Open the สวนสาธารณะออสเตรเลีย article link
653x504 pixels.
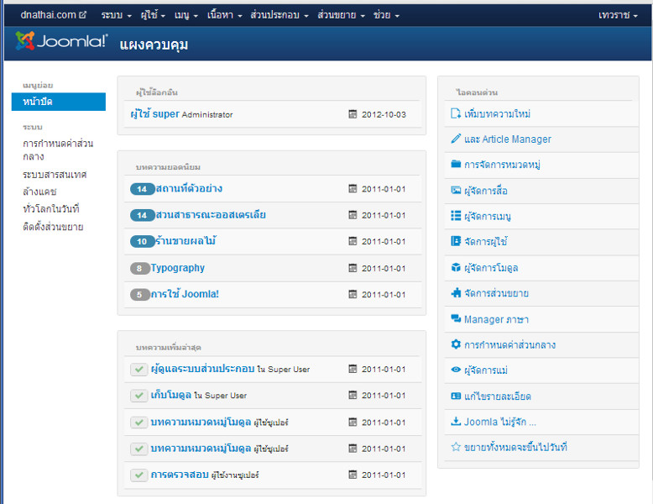(x=211, y=215)
